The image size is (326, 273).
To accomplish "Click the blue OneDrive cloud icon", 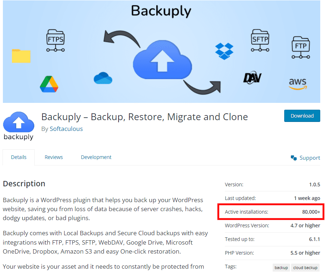I will click(x=103, y=78).
